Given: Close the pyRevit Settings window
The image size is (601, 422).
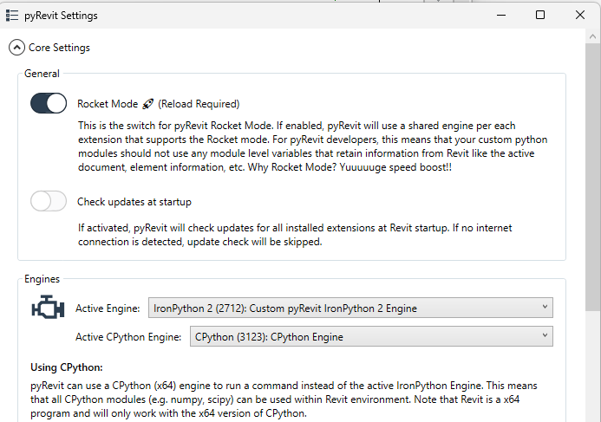Looking at the screenshot, I should [580, 15].
